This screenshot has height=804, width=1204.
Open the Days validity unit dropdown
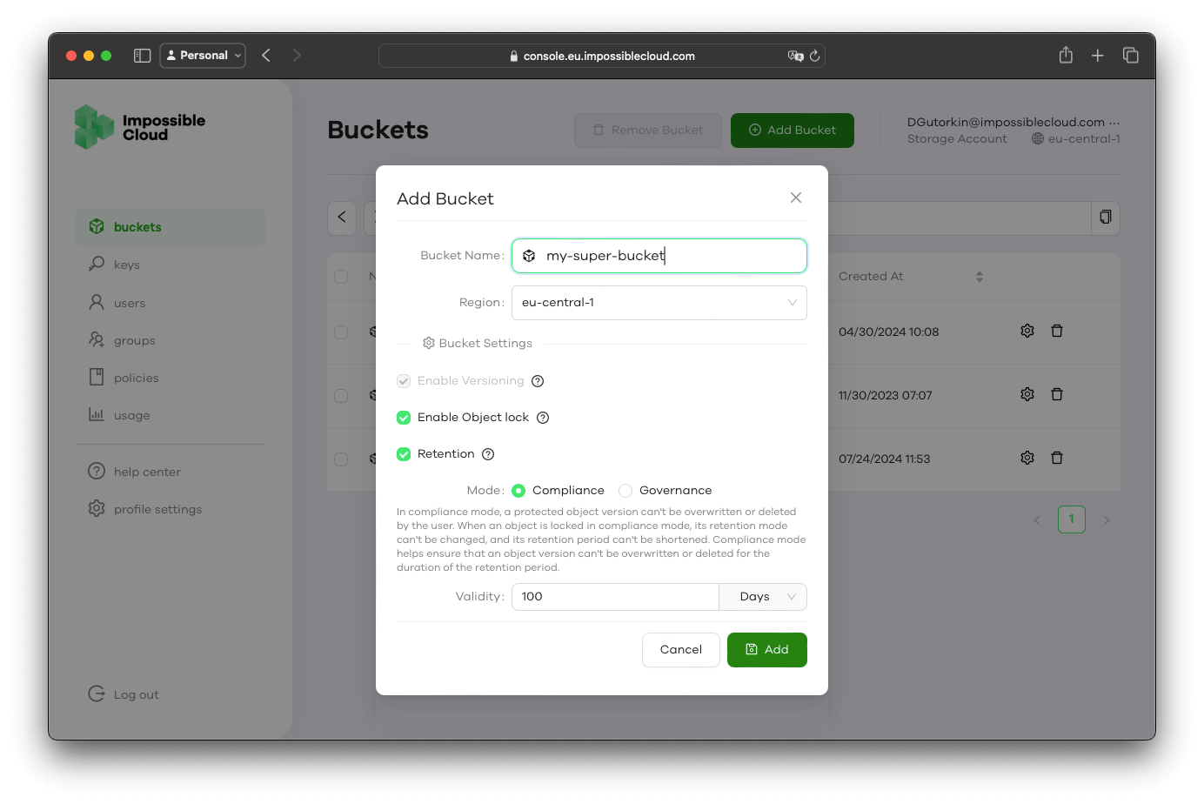coord(762,596)
